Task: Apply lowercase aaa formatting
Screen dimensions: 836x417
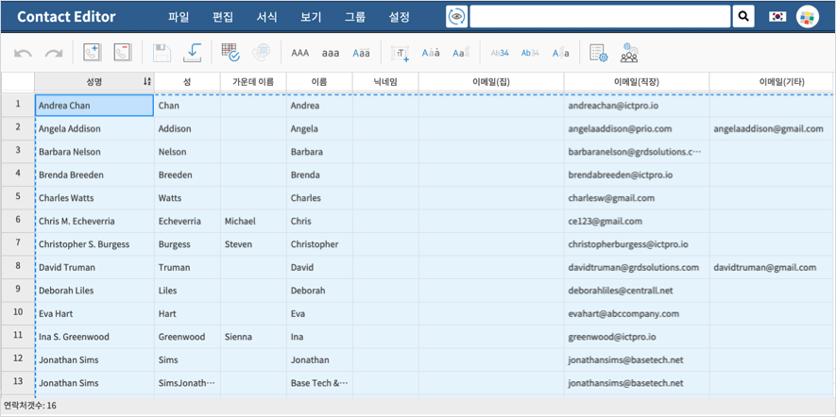Action: (331, 53)
